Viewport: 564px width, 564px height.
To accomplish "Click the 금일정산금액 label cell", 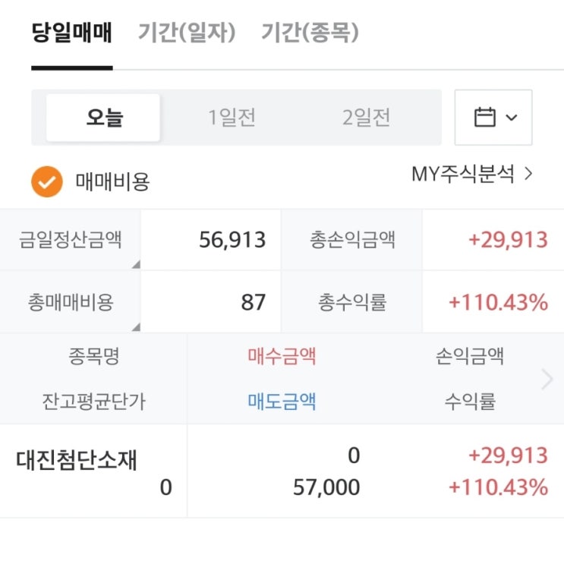I will click(x=71, y=240).
